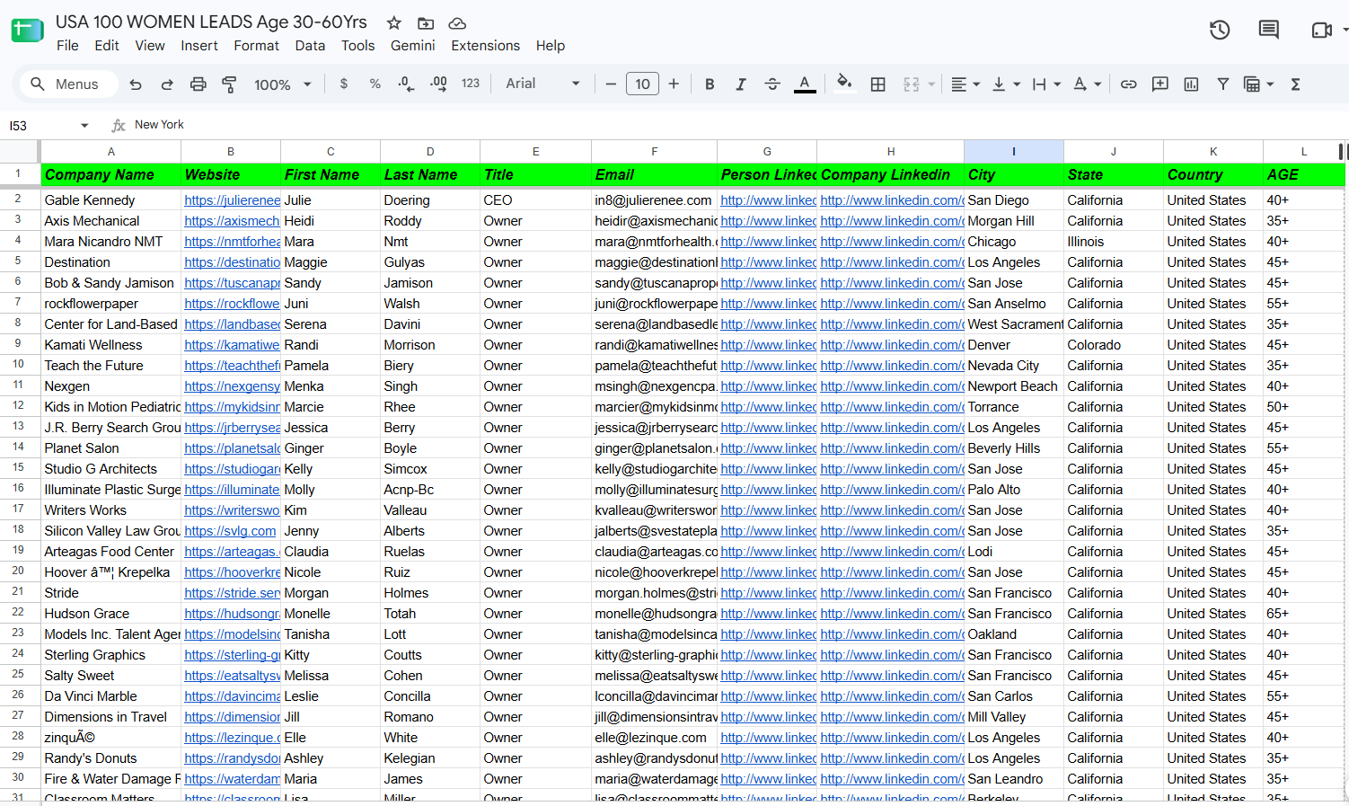Toggle strikethrough formatting

click(x=772, y=84)
